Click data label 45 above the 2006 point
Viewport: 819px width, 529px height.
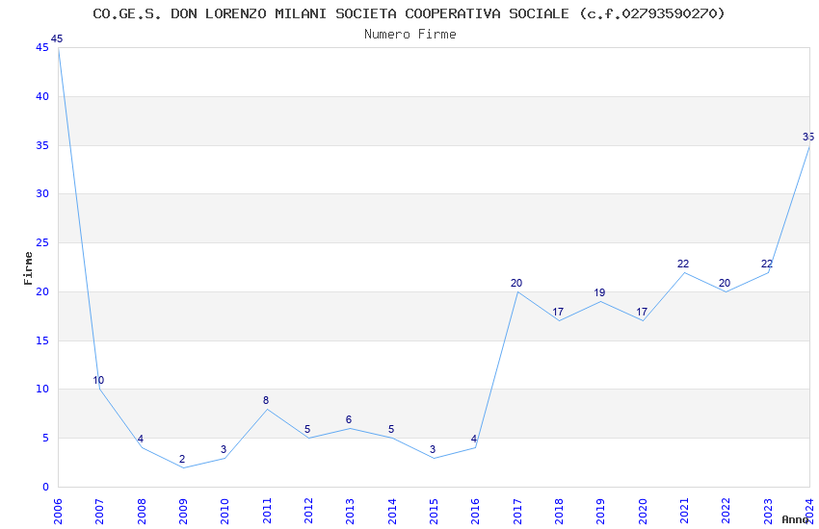pos(57,38)
